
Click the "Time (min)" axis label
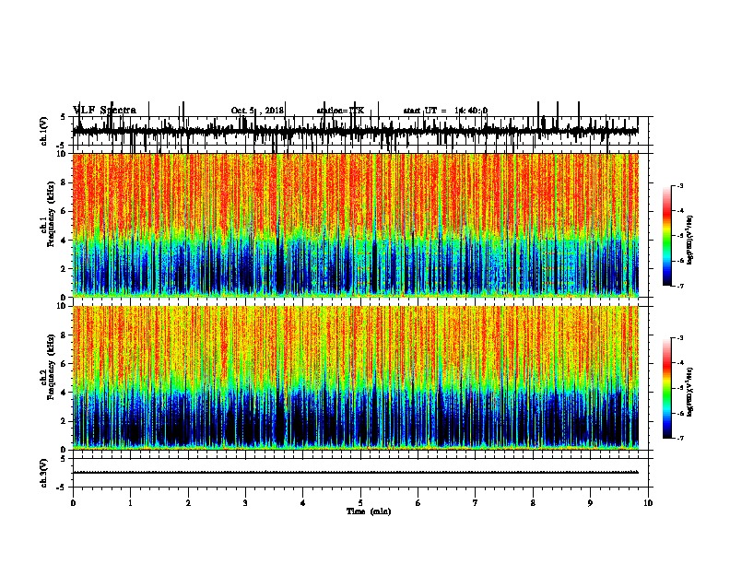369,511
